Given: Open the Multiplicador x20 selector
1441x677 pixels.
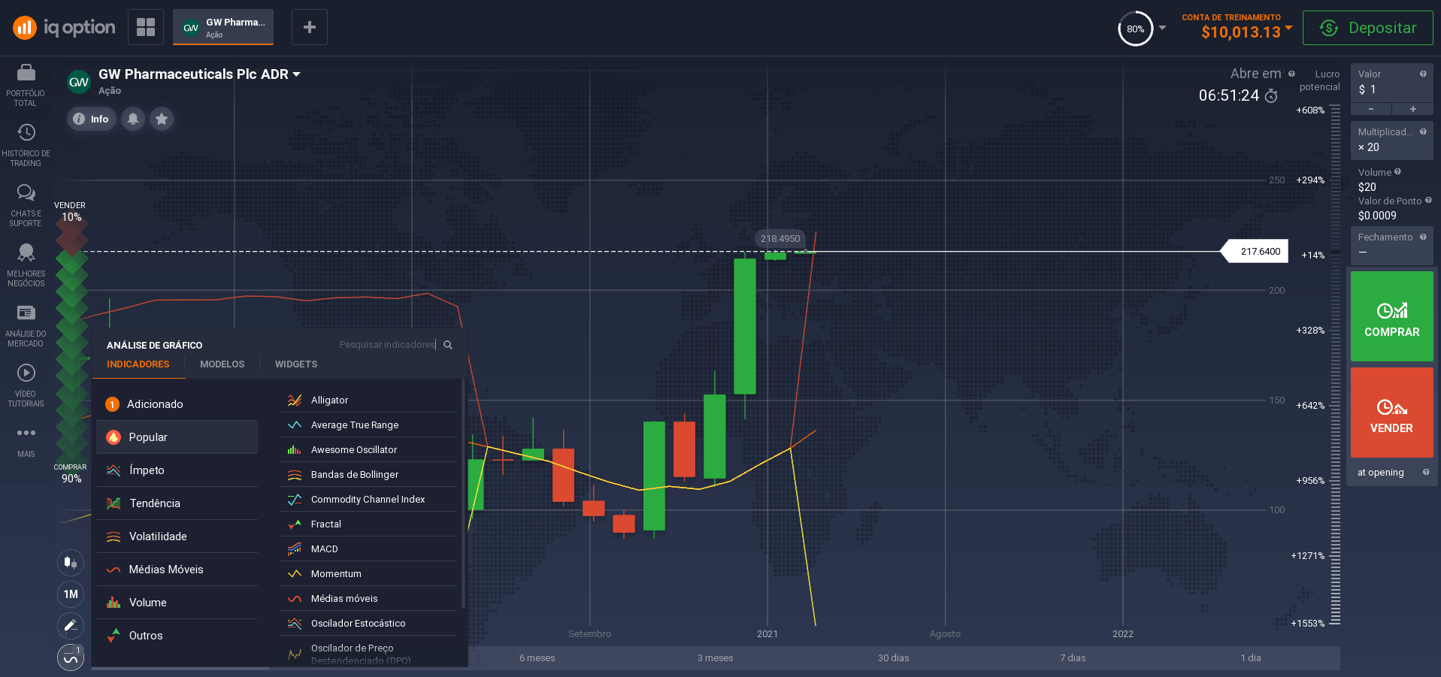Looking at the screenshot, I should [1391, 141].
